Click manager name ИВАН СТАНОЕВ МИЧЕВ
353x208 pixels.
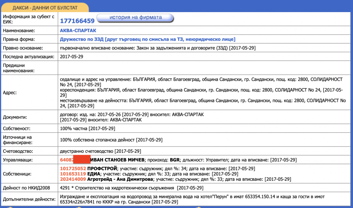117,160
